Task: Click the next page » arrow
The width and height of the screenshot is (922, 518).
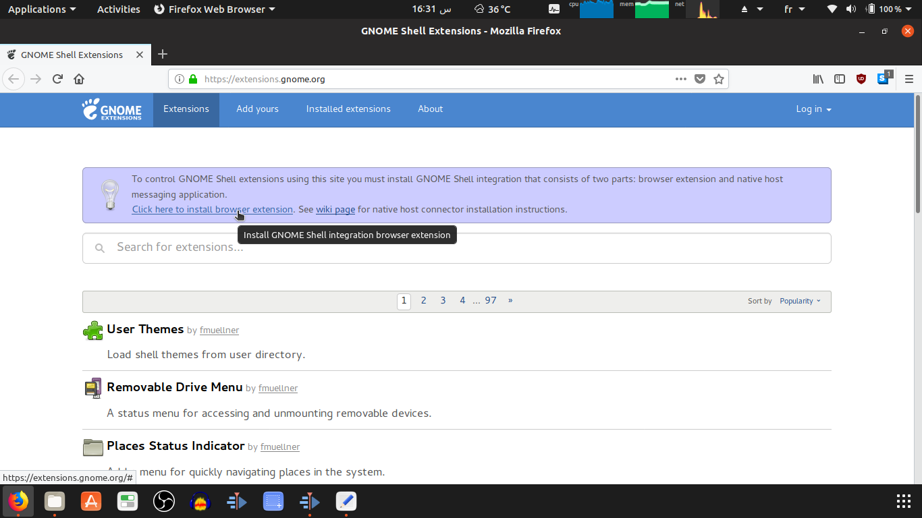Action: (x=510, y=301)
